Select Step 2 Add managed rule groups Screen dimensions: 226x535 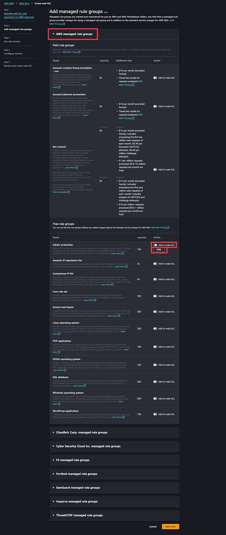pos(18,29)
